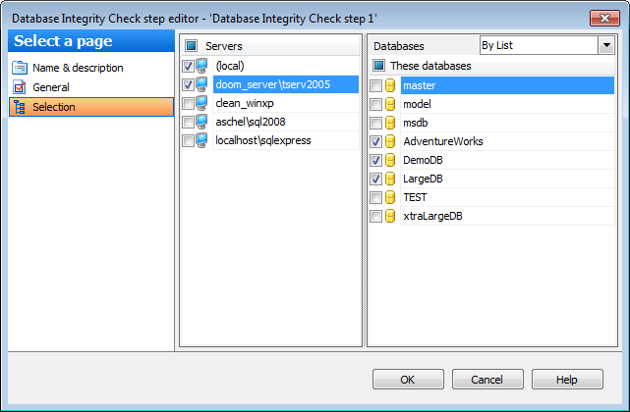
Task: Check the xtraLargeDB database checkbox
Action: click(375, 216)
